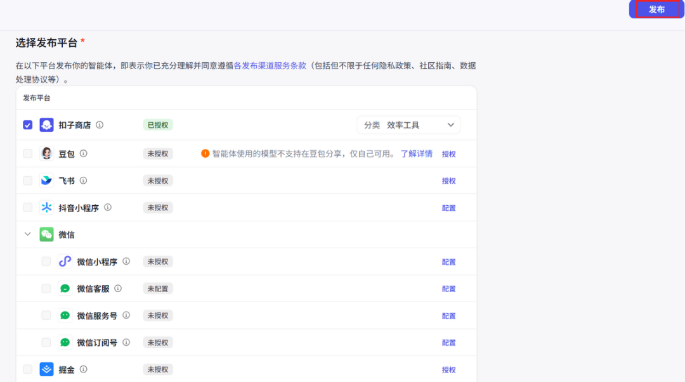Enable the 豆包 publish checkbox
This screenshot has width=685, height=382.
(27, 153)
